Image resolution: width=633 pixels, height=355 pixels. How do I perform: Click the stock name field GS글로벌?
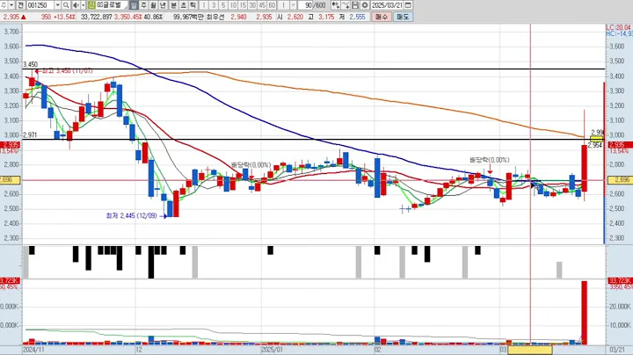112,5
